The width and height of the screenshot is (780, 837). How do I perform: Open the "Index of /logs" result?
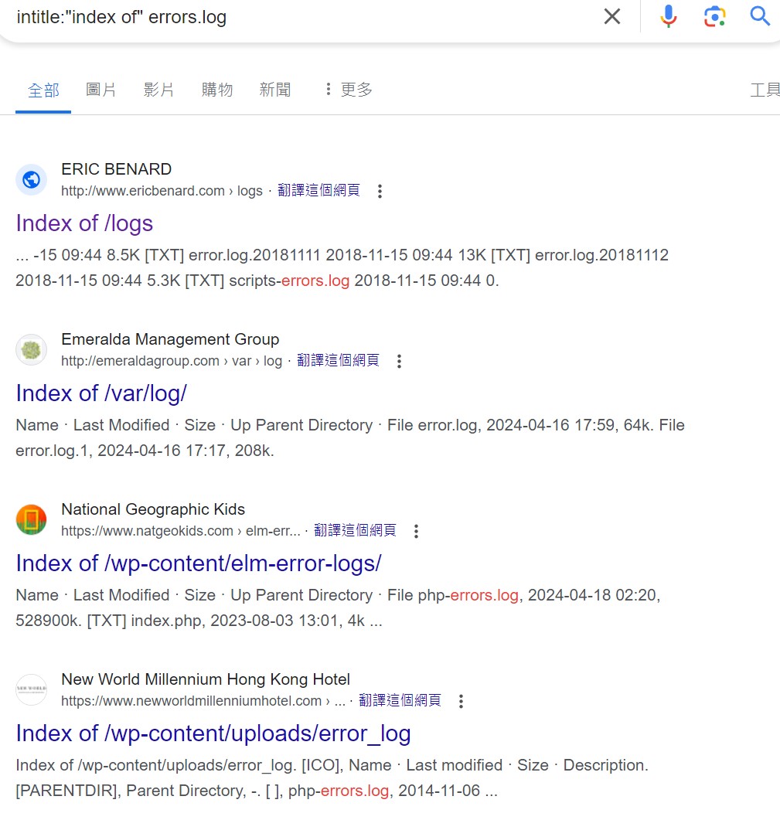(x=84, y=223)
